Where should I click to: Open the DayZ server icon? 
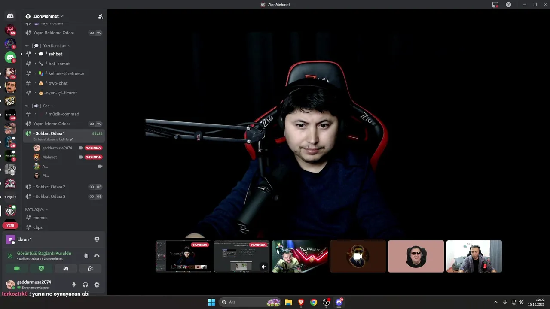tap(10, 101)
